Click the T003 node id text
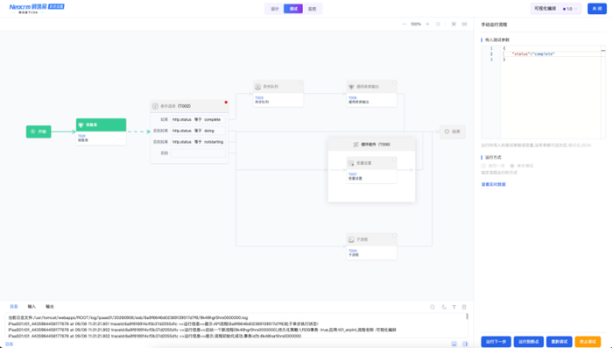The width and height of the screenshot is (613, 348). [259, 98]
